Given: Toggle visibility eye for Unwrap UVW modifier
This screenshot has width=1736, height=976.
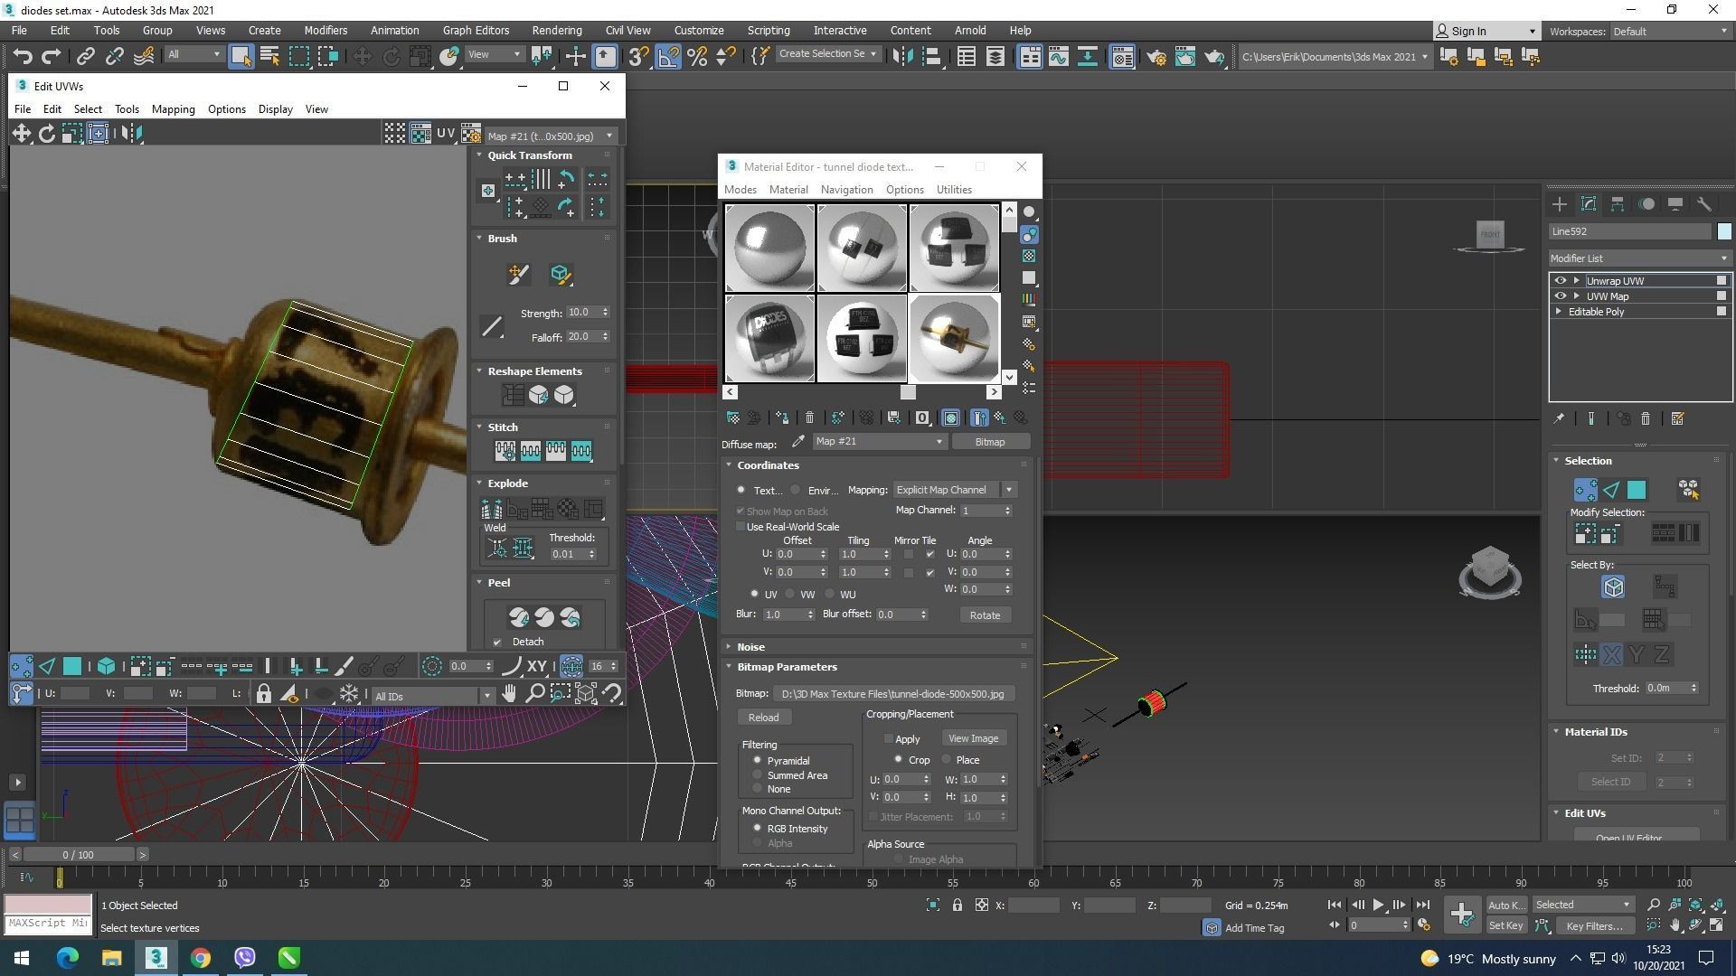Looking at the screenshot, I should pos(1560,281).
